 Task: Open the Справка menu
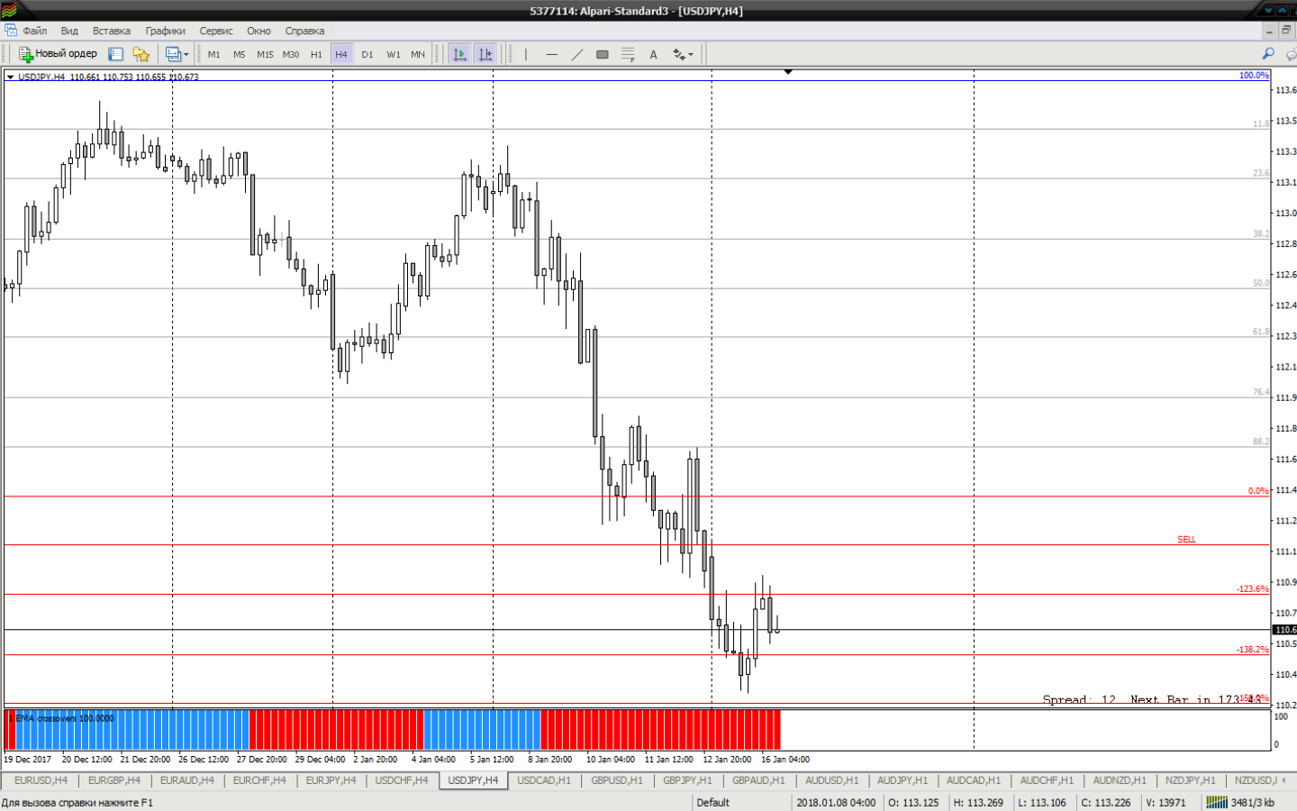pyautogui.click(x=304, y=31)
